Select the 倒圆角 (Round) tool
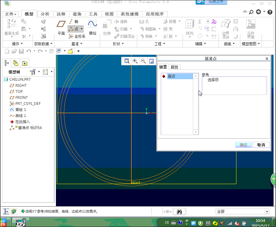276x227 pixels. (148, 29)
